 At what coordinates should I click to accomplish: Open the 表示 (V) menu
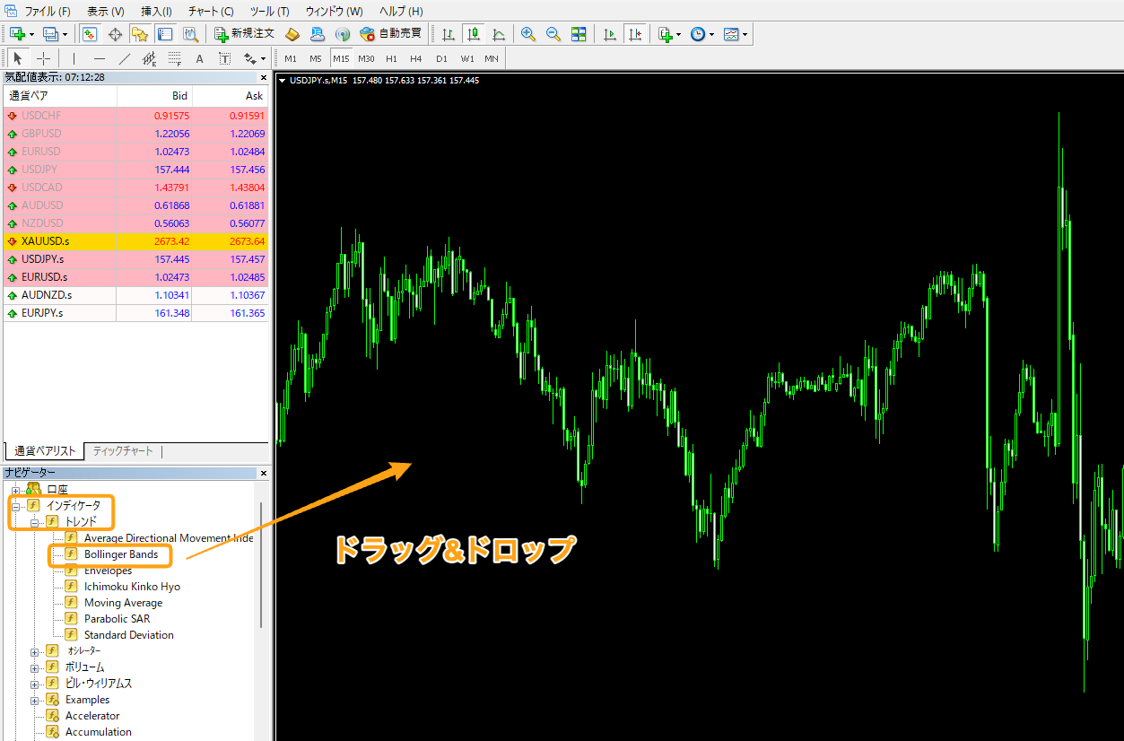(x=106, y=12)
